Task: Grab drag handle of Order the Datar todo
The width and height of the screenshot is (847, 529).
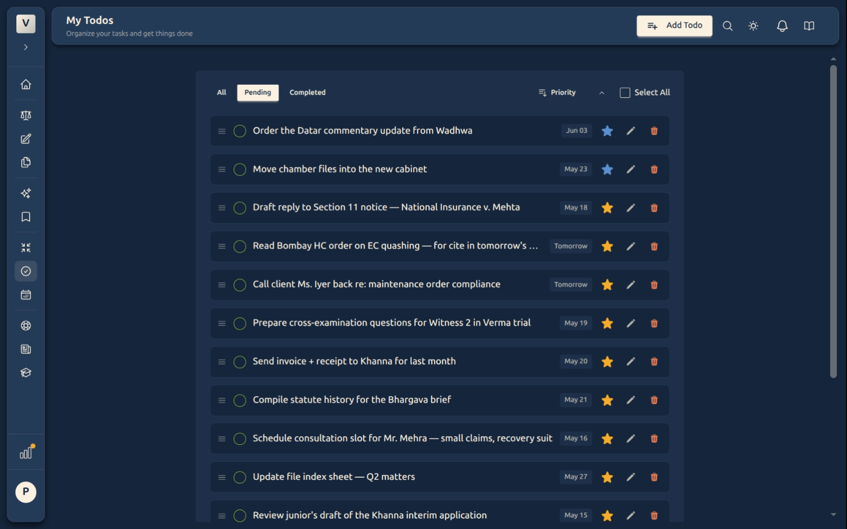Action: pos(222,131)
